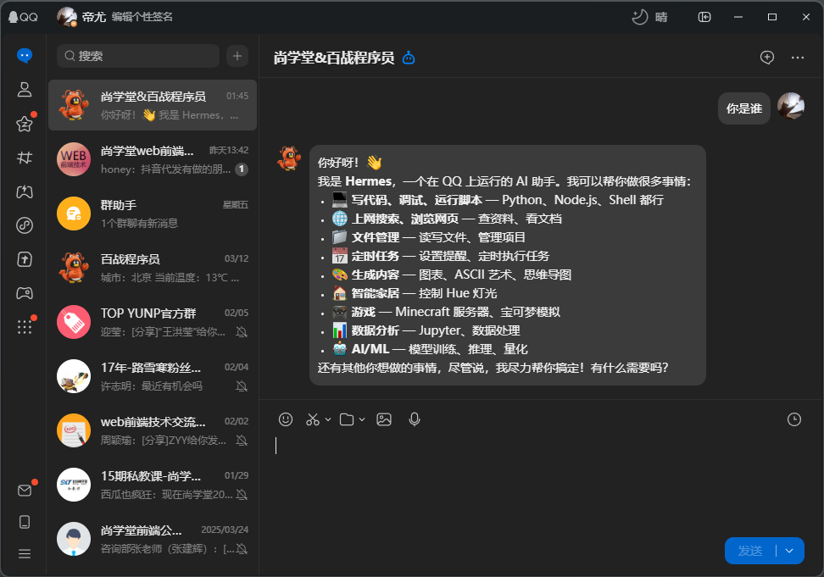The image size is (824, 577).
Task: Open the emoji picker in chat toolbar
Action: pyautogui.click(x=286, y=419)
